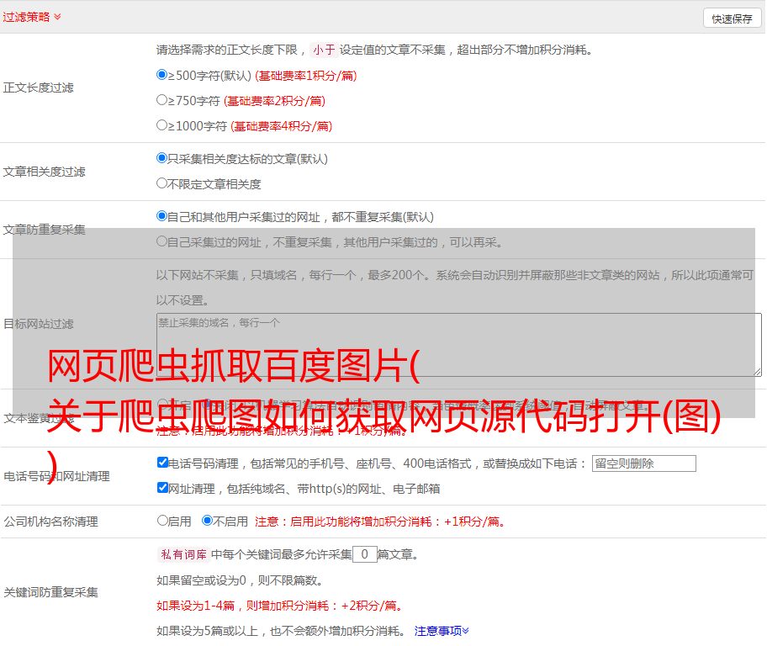The width and height of the screenshot is (767, 646).
Task: Click the 文章相关度过滤 label
Action: (x=44, y=172)
